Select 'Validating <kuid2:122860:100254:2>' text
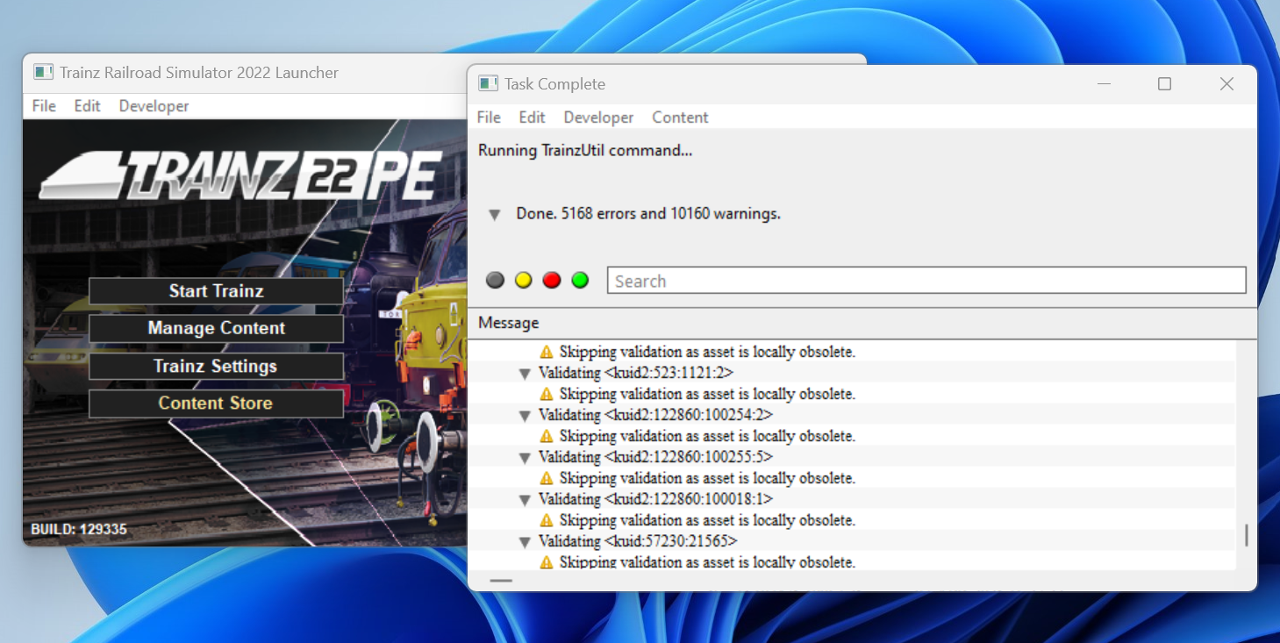The image size is (1280, 643). point(655,415)
